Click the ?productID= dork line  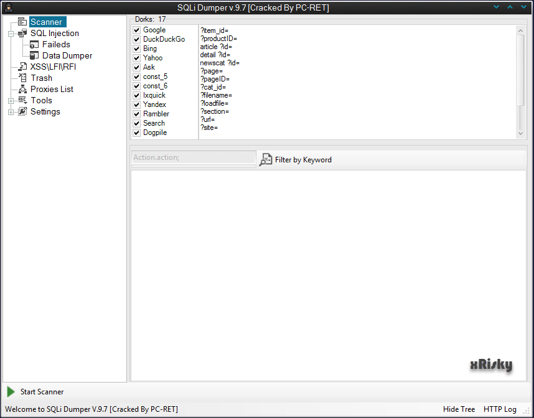218,39
